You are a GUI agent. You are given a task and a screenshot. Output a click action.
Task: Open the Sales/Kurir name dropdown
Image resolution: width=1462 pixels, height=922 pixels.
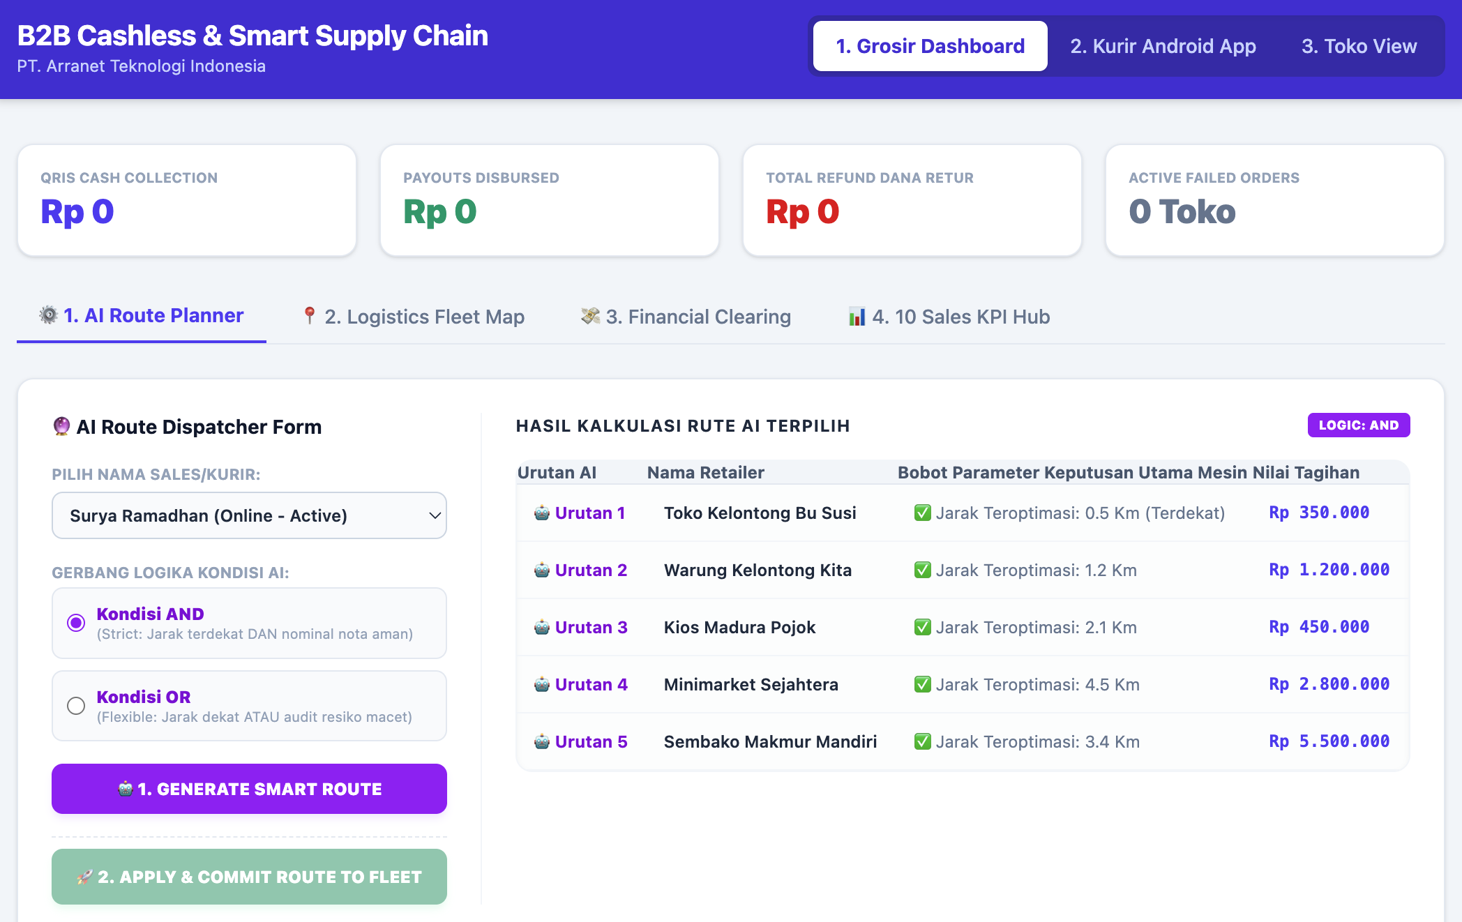click(249, 515)
